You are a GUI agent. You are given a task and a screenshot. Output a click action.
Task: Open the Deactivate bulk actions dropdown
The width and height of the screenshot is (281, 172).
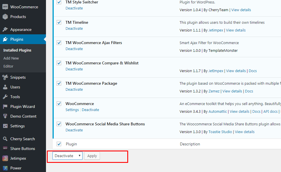[68, 156]
